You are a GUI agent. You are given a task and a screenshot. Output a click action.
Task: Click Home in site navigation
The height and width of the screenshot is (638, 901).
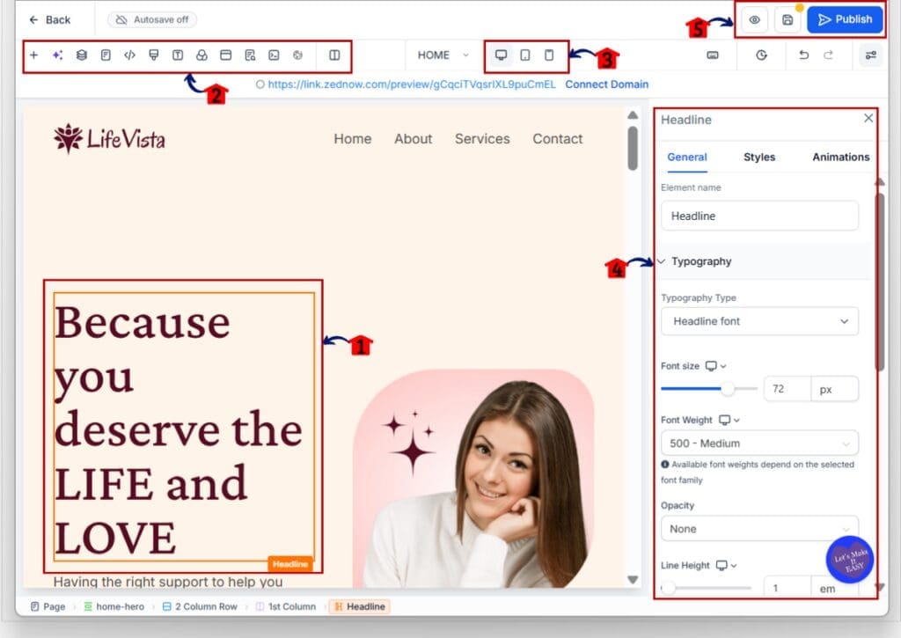click(353, 139)
